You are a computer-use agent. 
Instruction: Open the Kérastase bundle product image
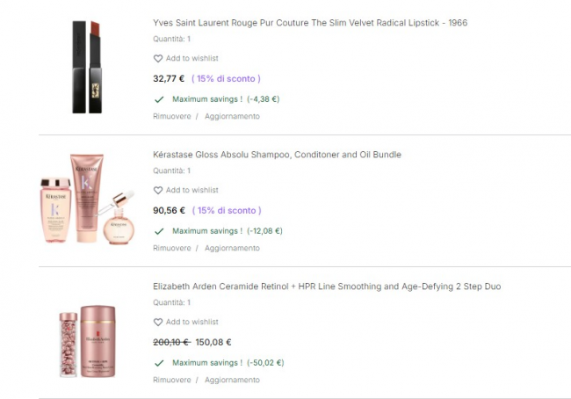pos(86,199)
